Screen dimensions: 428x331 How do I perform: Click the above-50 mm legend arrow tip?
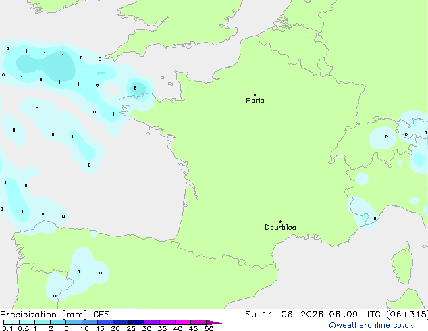[x=215, y=323]
